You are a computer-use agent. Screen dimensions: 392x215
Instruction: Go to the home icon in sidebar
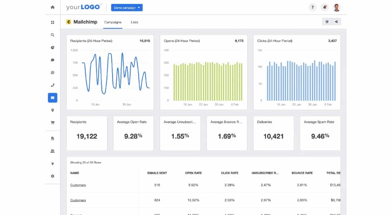click(x=52, y=7)
